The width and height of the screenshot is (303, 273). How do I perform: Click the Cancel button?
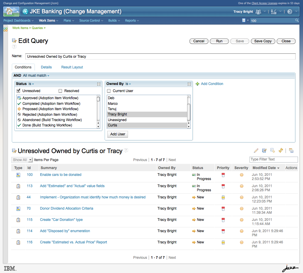click(199, 41)
